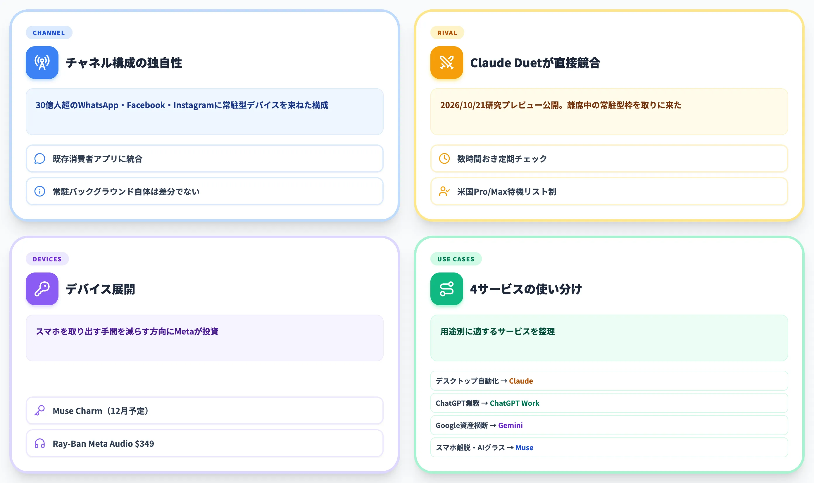Click the user check icon beside 米国Pro/Max待機リスト制
This screenshot has width=814, height=483.
[x=444, y=192]
